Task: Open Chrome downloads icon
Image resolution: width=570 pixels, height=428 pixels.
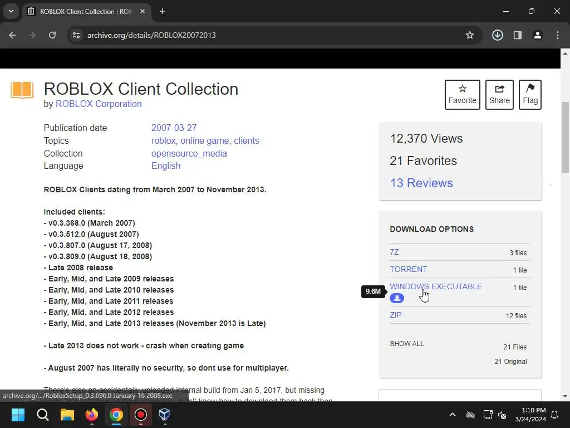Action: pyautogui.click(x=497, y=35)
